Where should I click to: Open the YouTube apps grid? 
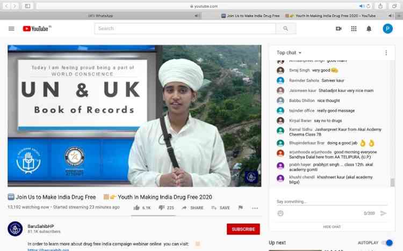tap(354, 28)
